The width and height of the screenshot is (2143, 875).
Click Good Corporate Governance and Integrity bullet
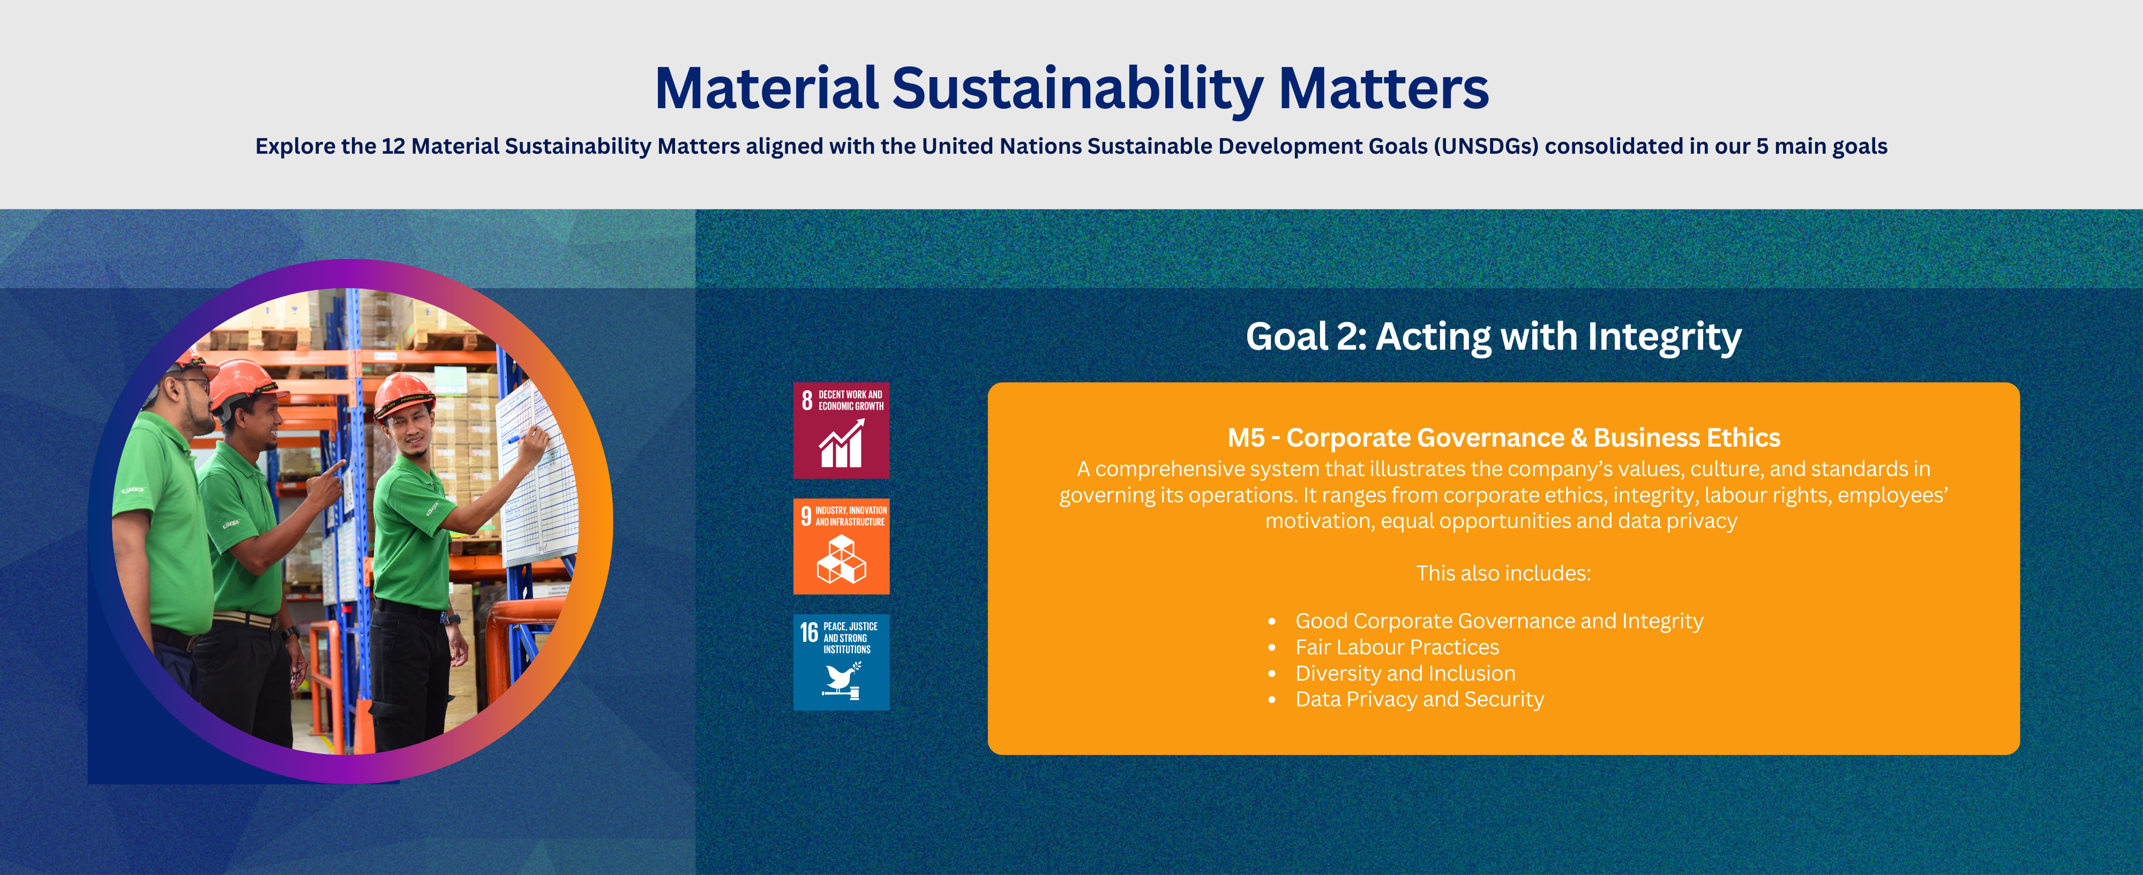(1498, 621)
